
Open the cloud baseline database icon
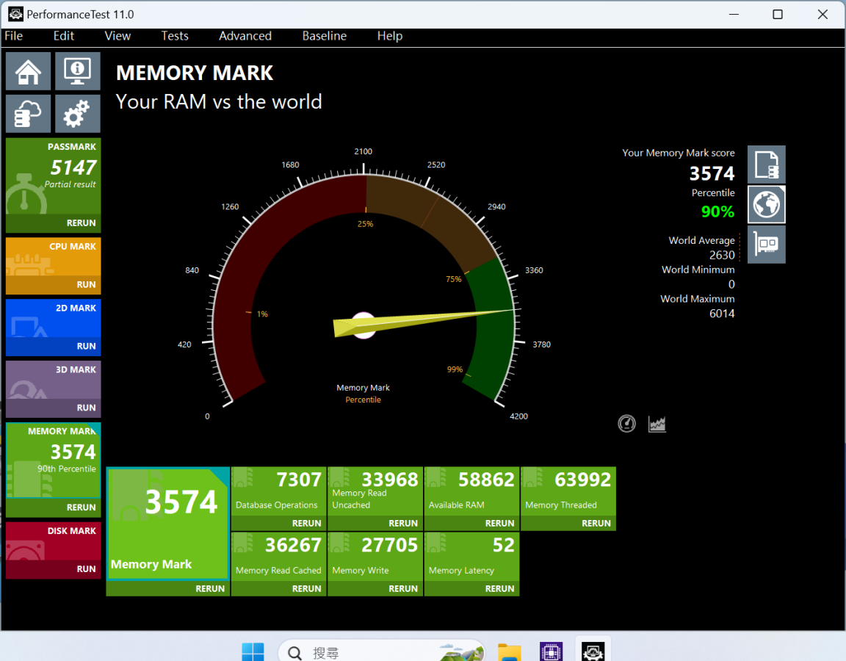[x=28, y=114]
